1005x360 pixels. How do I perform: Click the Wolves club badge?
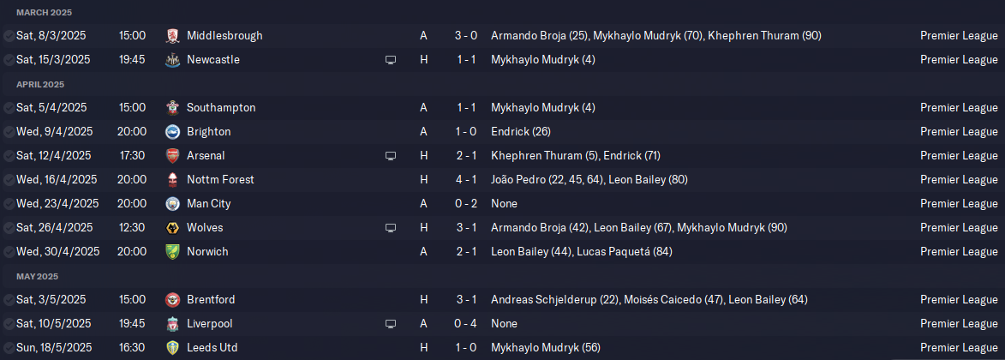pyautogui.click(x=173, y=228)
